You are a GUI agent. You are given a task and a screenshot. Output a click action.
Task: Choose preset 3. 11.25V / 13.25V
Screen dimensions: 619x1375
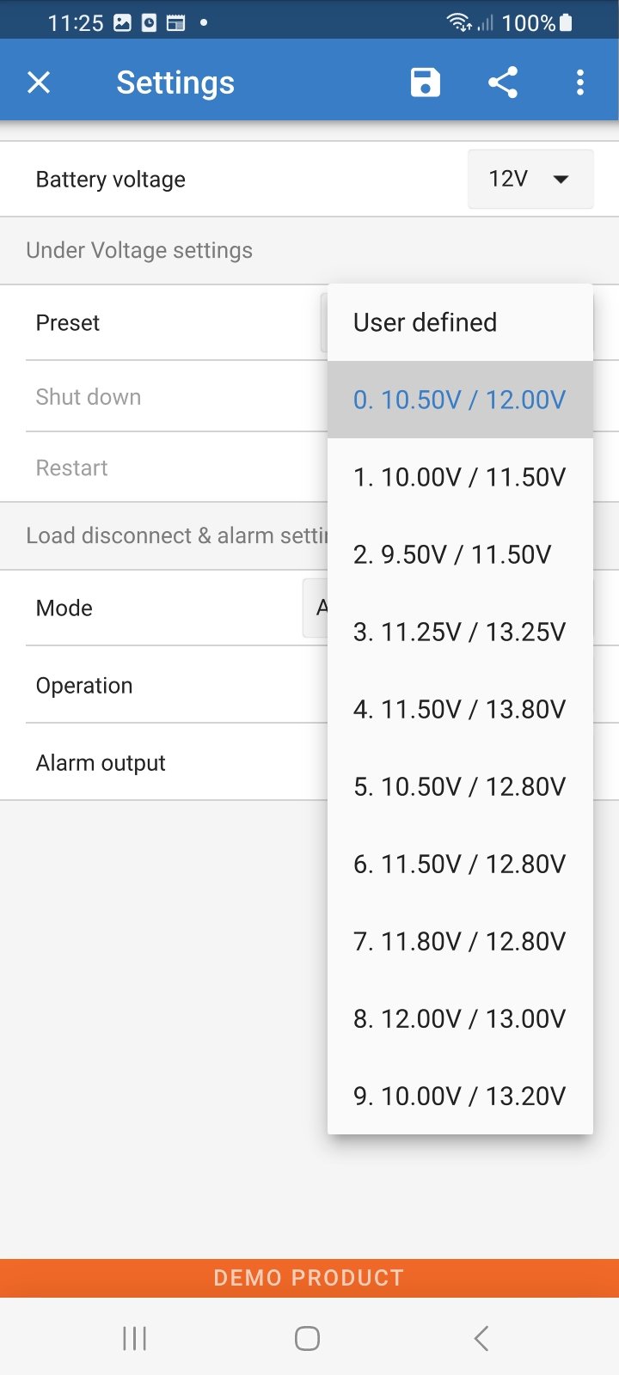pos(460,632)
